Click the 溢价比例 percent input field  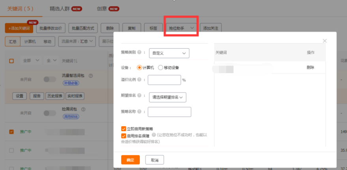click(165, 80)
